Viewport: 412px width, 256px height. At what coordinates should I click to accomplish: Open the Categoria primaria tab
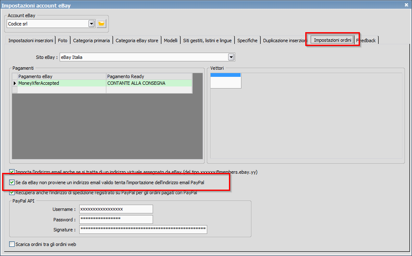coord(91,41)
